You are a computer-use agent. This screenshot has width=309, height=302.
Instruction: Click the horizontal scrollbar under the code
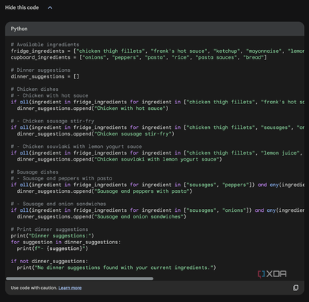79,279
